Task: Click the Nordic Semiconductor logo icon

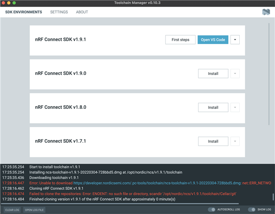Action: pyautogui.click(x=266, y=12)
